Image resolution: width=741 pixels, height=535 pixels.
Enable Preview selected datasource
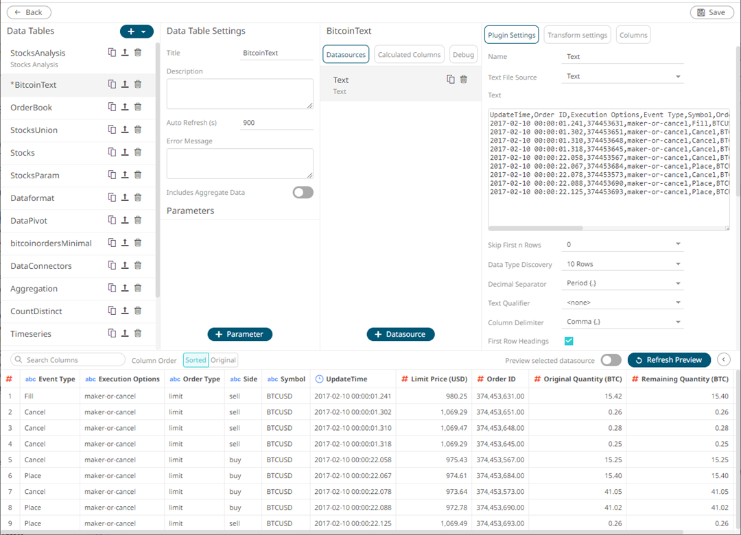[611, 359]
